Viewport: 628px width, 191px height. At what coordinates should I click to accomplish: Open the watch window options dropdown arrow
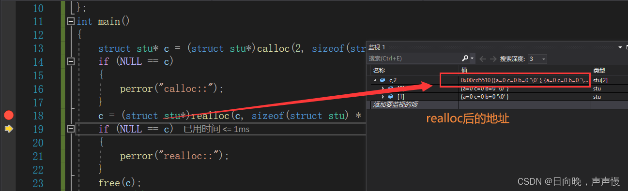620,47
